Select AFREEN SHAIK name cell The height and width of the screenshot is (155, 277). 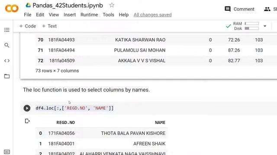(x=149, y=143)
